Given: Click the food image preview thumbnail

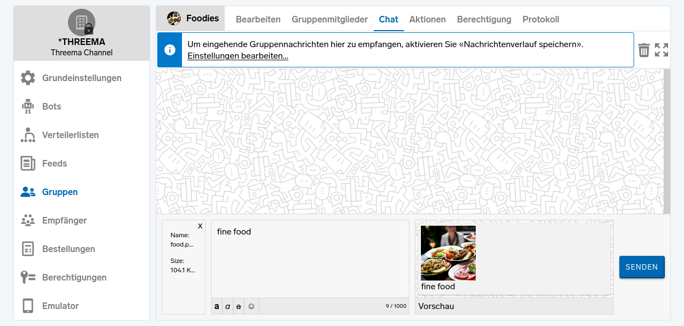Looking at the screenshot, I should pyautogui.click(x=448, y=253).
